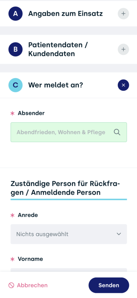The width and height of the screenshot is (137, 298).
Task: Click into the Vorname text field
Action: coord(69,270)
